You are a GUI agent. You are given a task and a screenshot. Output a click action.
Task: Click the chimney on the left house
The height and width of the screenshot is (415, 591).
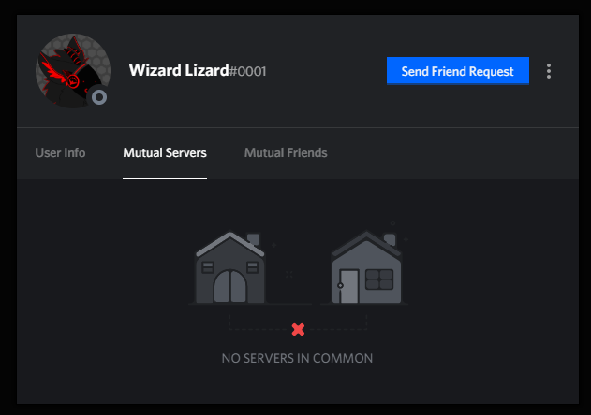pyautogui.click(x=253, y=239)
